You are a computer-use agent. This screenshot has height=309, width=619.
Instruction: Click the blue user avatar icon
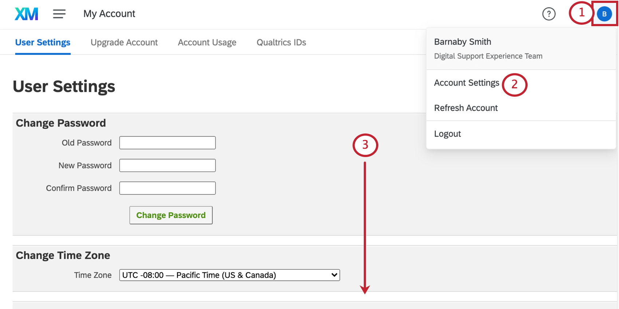[x=604, y=14]
